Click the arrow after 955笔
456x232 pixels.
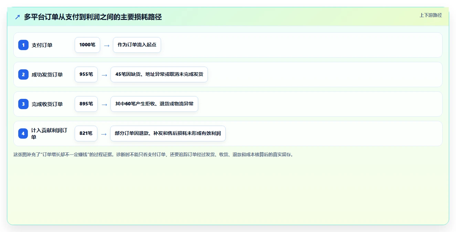[x=104, y=75]
